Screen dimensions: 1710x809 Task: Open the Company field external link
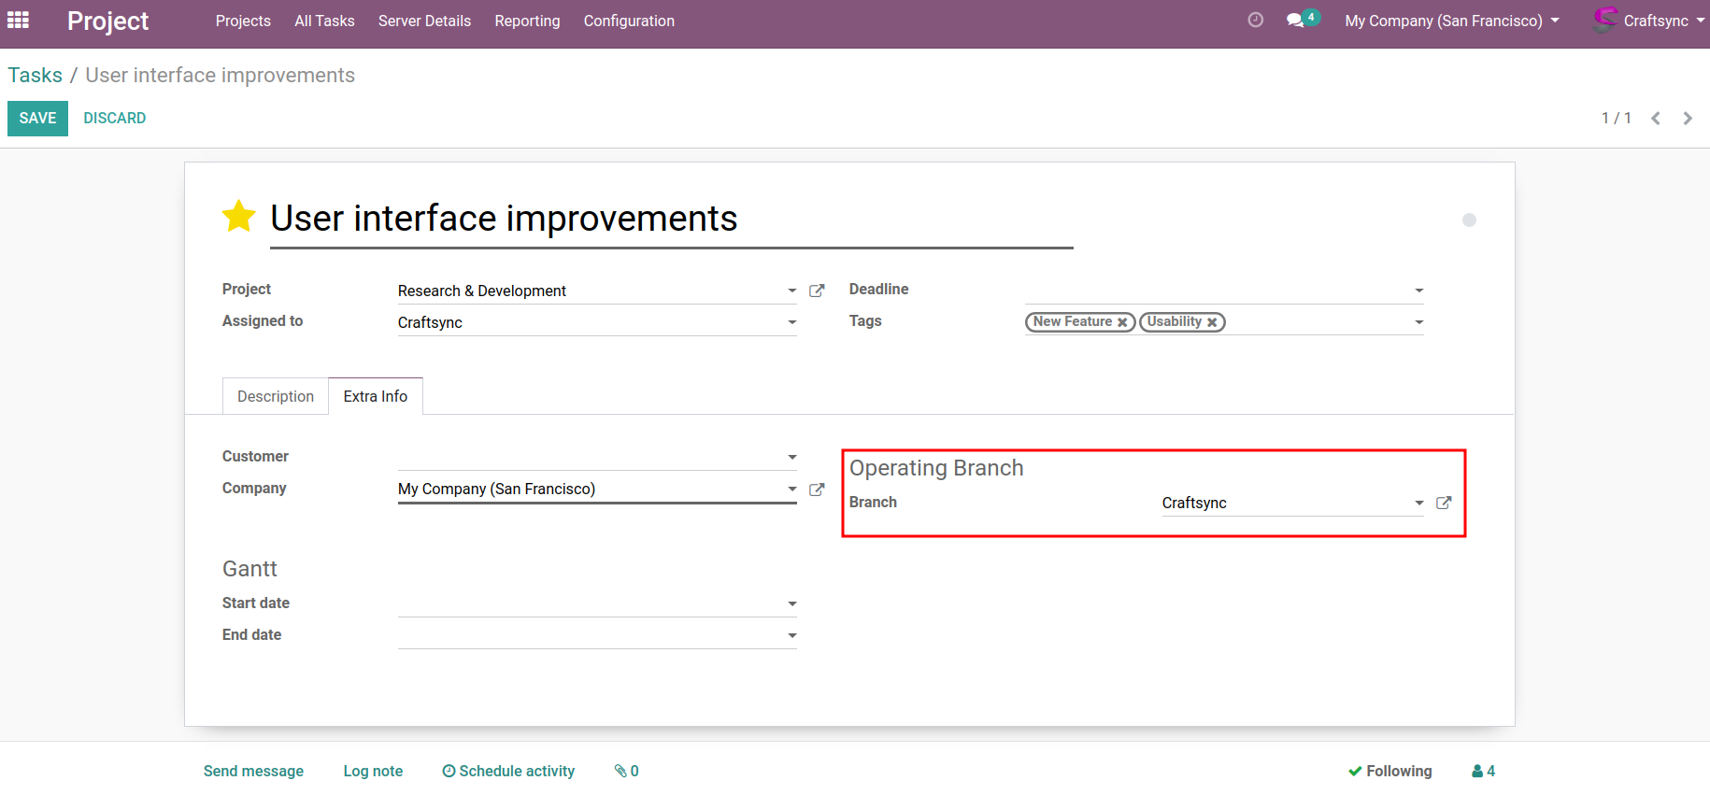click(x=817, y=490)
